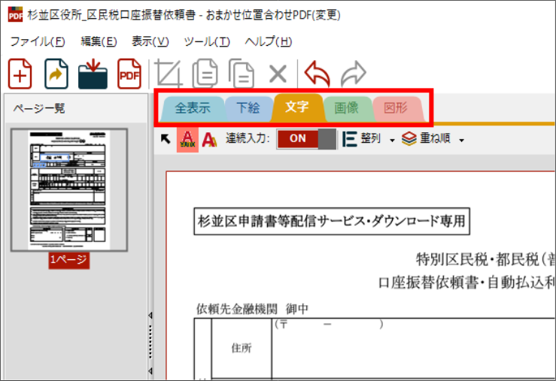Screen dimensions: 556x381
Task: Collapse page list panel with upper arrow
Action: pos(150,315)
